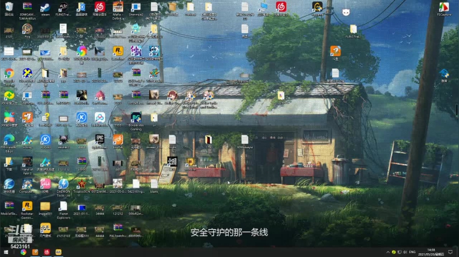459x257 pixels.
Task: Open the taskbar clock and date
Action: [x=431, y=252]
